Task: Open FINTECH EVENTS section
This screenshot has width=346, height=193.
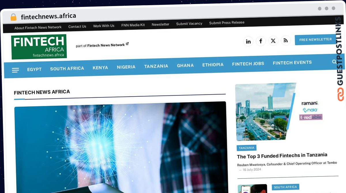Action: click(292, 63)
